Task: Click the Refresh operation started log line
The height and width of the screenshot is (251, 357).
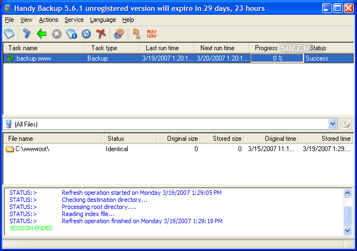Action: tap(141, 193)
